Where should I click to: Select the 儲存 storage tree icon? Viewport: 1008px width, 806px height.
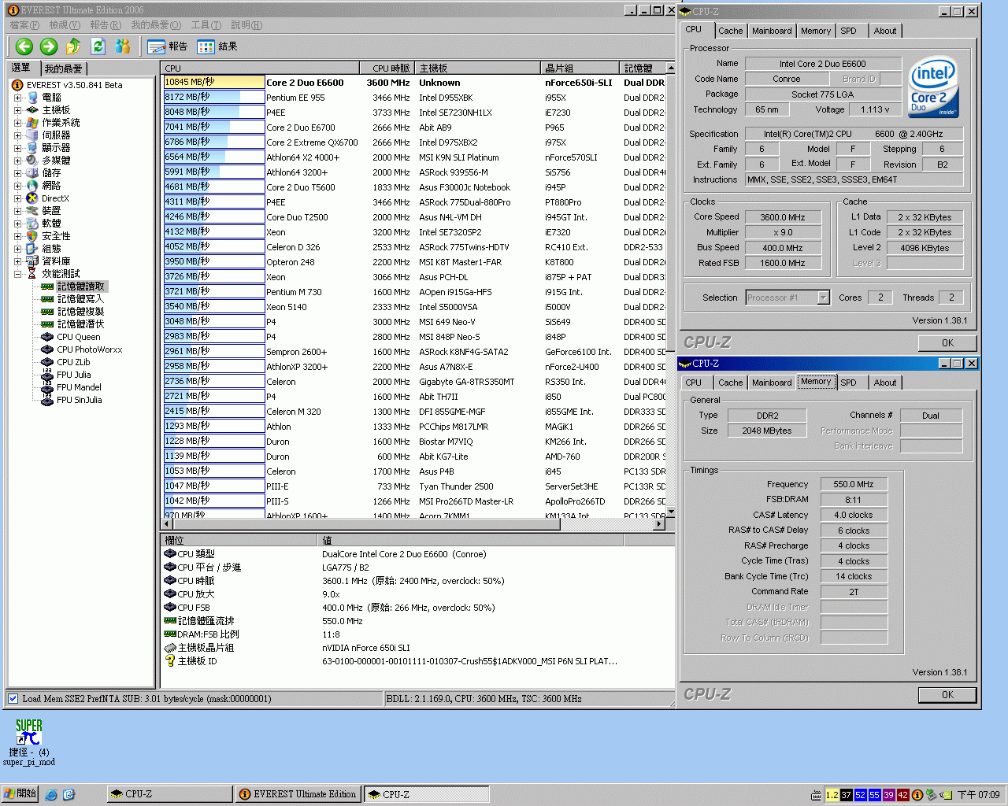tap(32, 173)
